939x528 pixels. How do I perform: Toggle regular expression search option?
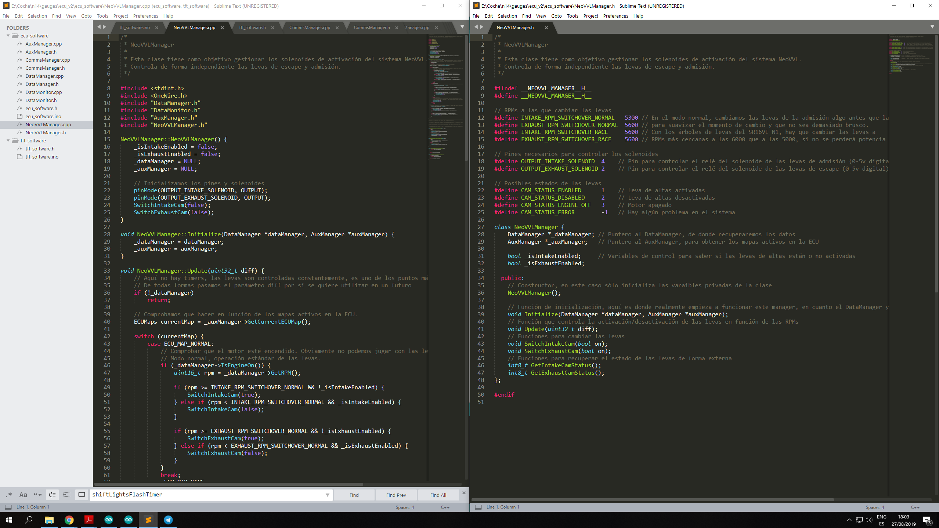click(9, 495)
